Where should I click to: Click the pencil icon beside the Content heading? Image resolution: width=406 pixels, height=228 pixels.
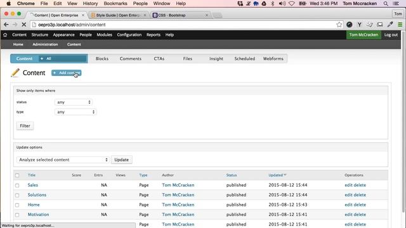click(x=15, y=73)
